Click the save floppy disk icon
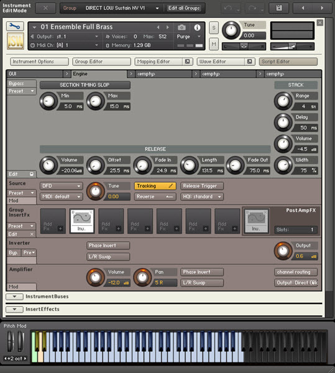The image size is (335, 373). pos(279,8)
